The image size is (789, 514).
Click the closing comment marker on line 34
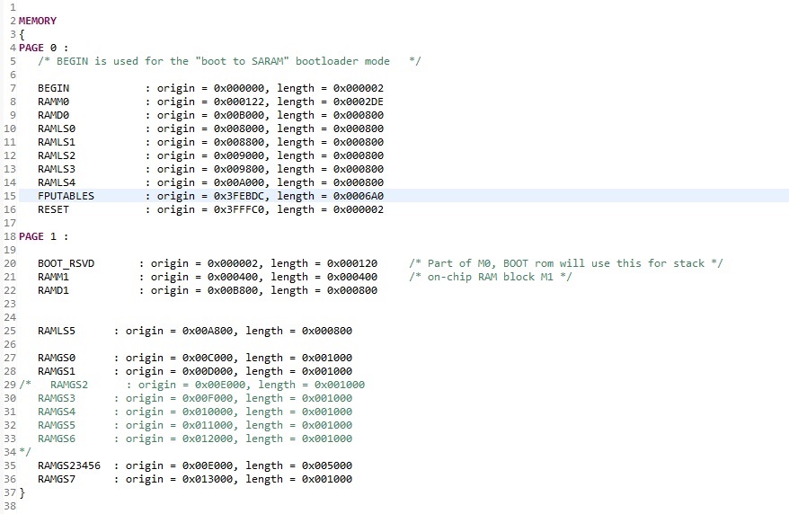pos(25,452)
